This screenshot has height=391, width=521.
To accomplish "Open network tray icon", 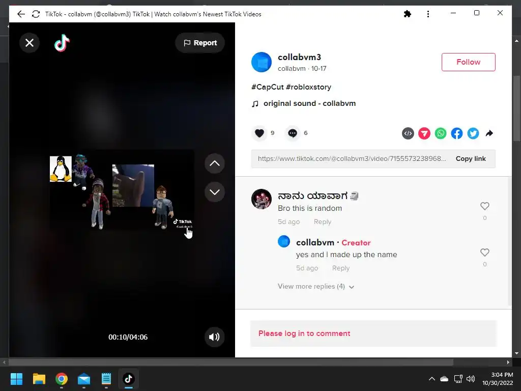I will coord(458,379).
